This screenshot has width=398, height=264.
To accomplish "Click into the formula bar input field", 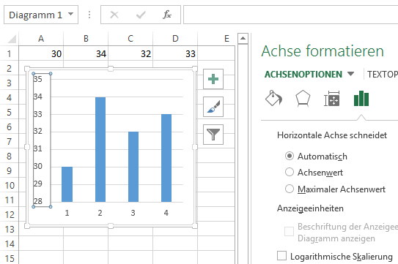I will pos(291,15).
